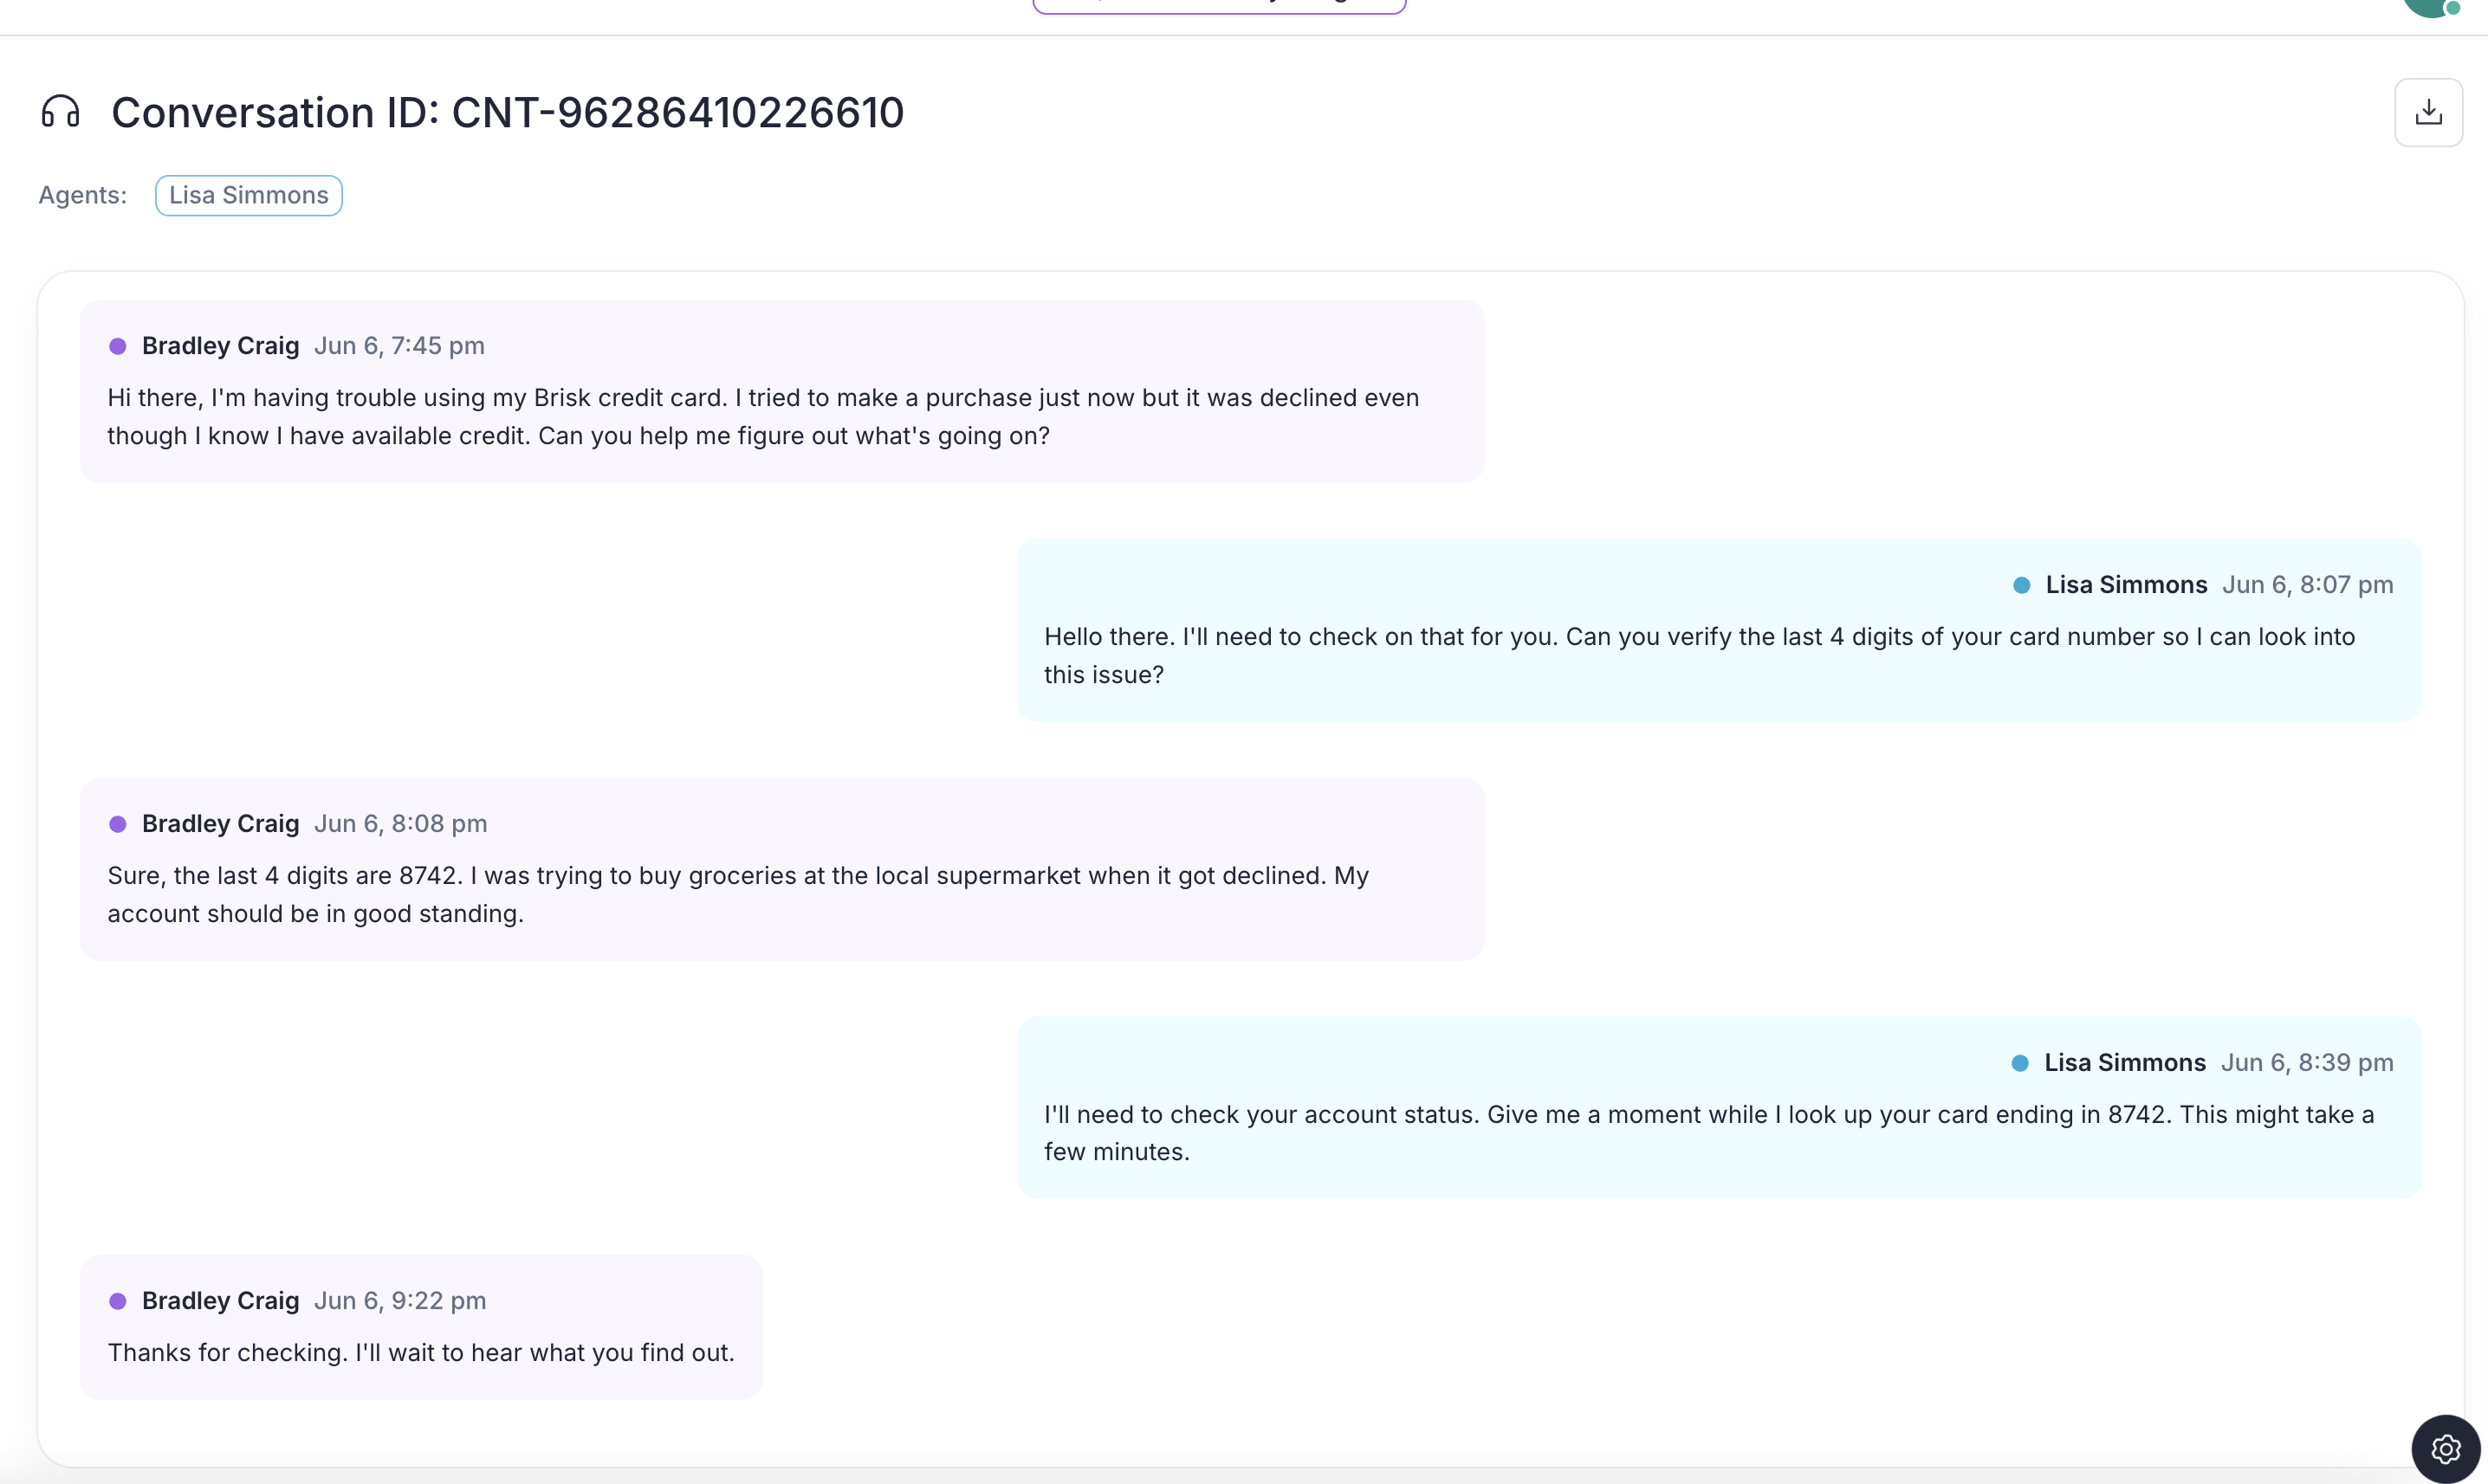Click the purple status dot by Bradley Craig's first message

118,346
